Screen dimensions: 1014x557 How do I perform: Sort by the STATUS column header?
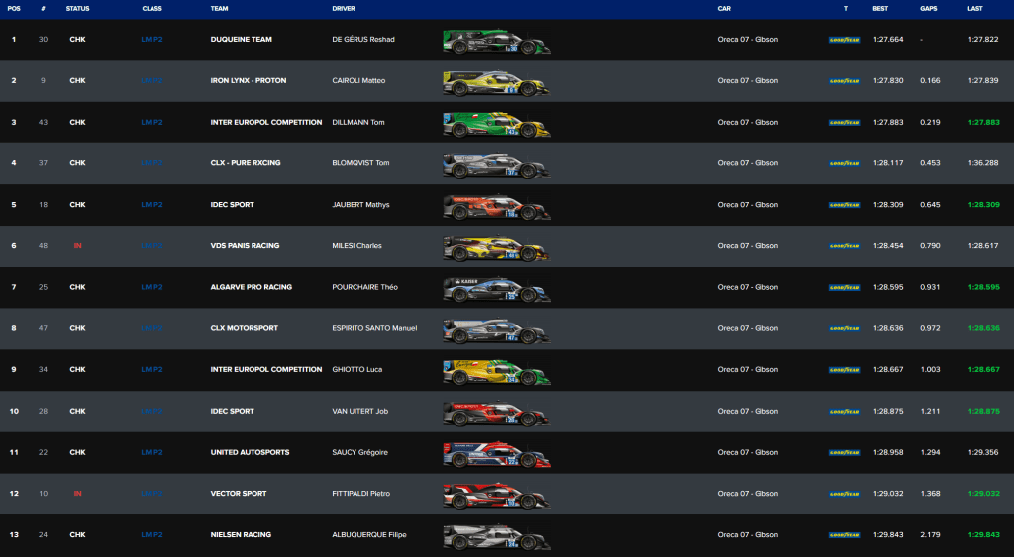pyautogui.click(x=77, y=8)
